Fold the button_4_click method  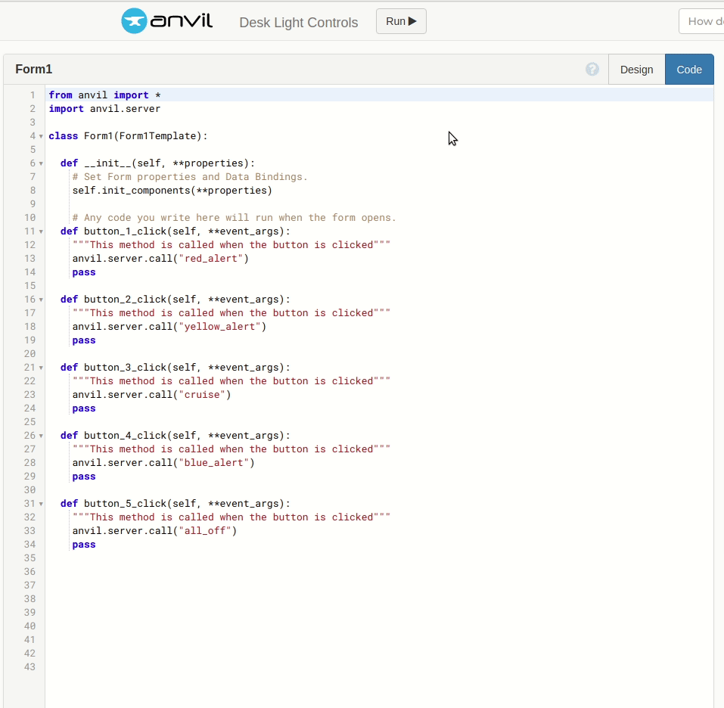point(41,436)
